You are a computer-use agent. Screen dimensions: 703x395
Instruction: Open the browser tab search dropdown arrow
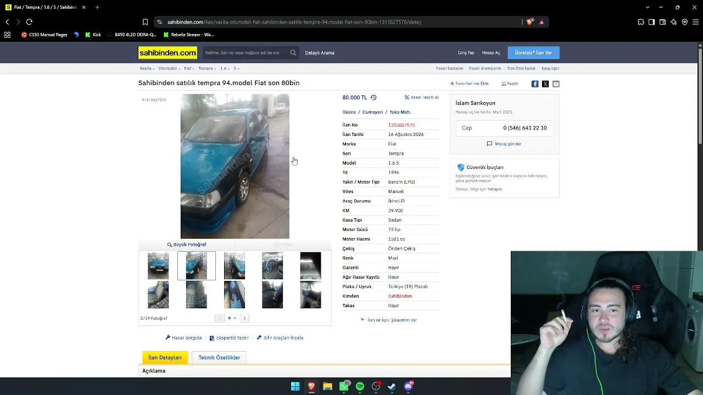648,7
